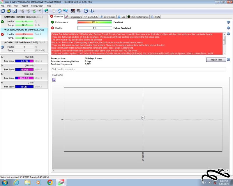
Task: Click the Health 0 % bar in Overview
Action: pyautogui.click(x=94, y=28)
